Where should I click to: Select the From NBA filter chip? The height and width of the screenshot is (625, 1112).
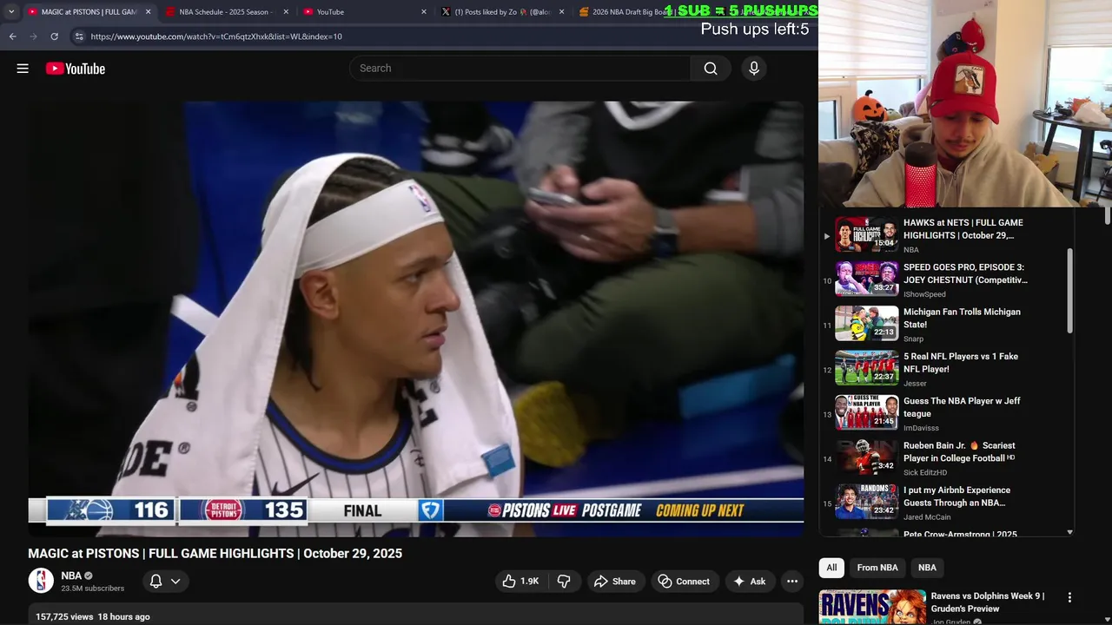click(x=877, y=568)
